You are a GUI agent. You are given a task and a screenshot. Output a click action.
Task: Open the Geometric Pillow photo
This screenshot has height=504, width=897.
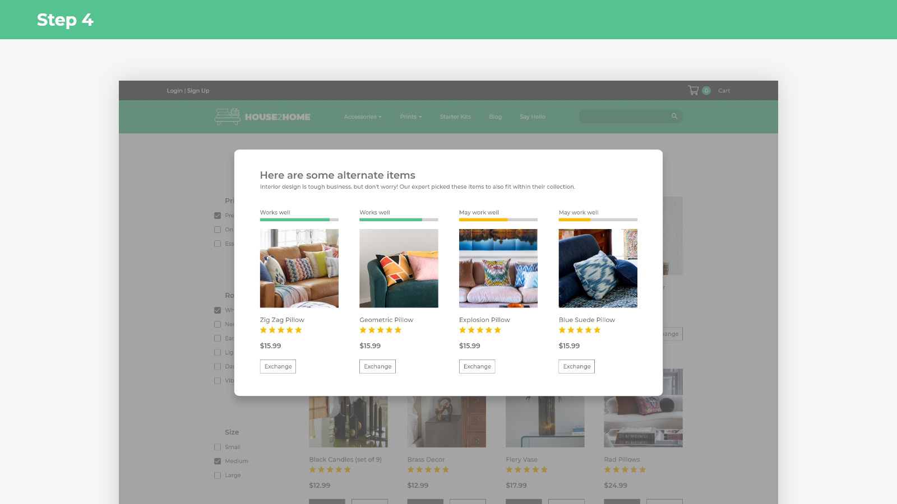coord(399,268)
